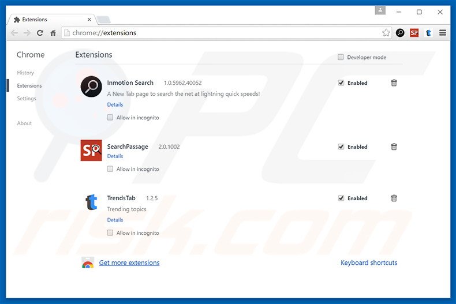View Details for SearchPassage
This screenshot has height=304, width=456.
115,156
